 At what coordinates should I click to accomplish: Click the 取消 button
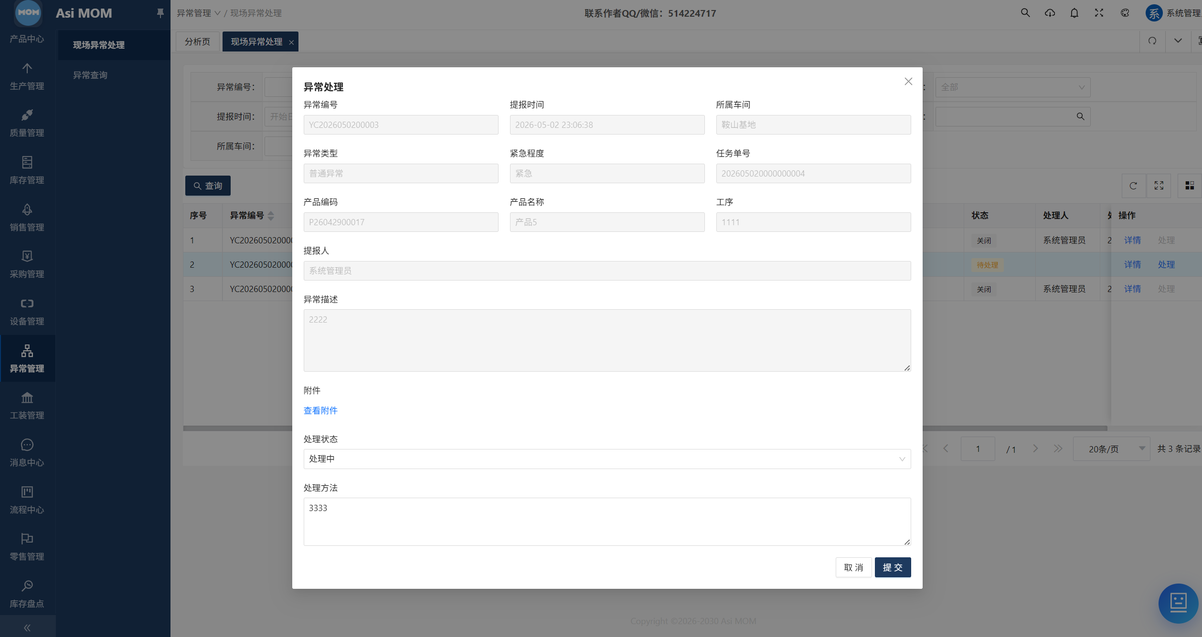point(853,567)
